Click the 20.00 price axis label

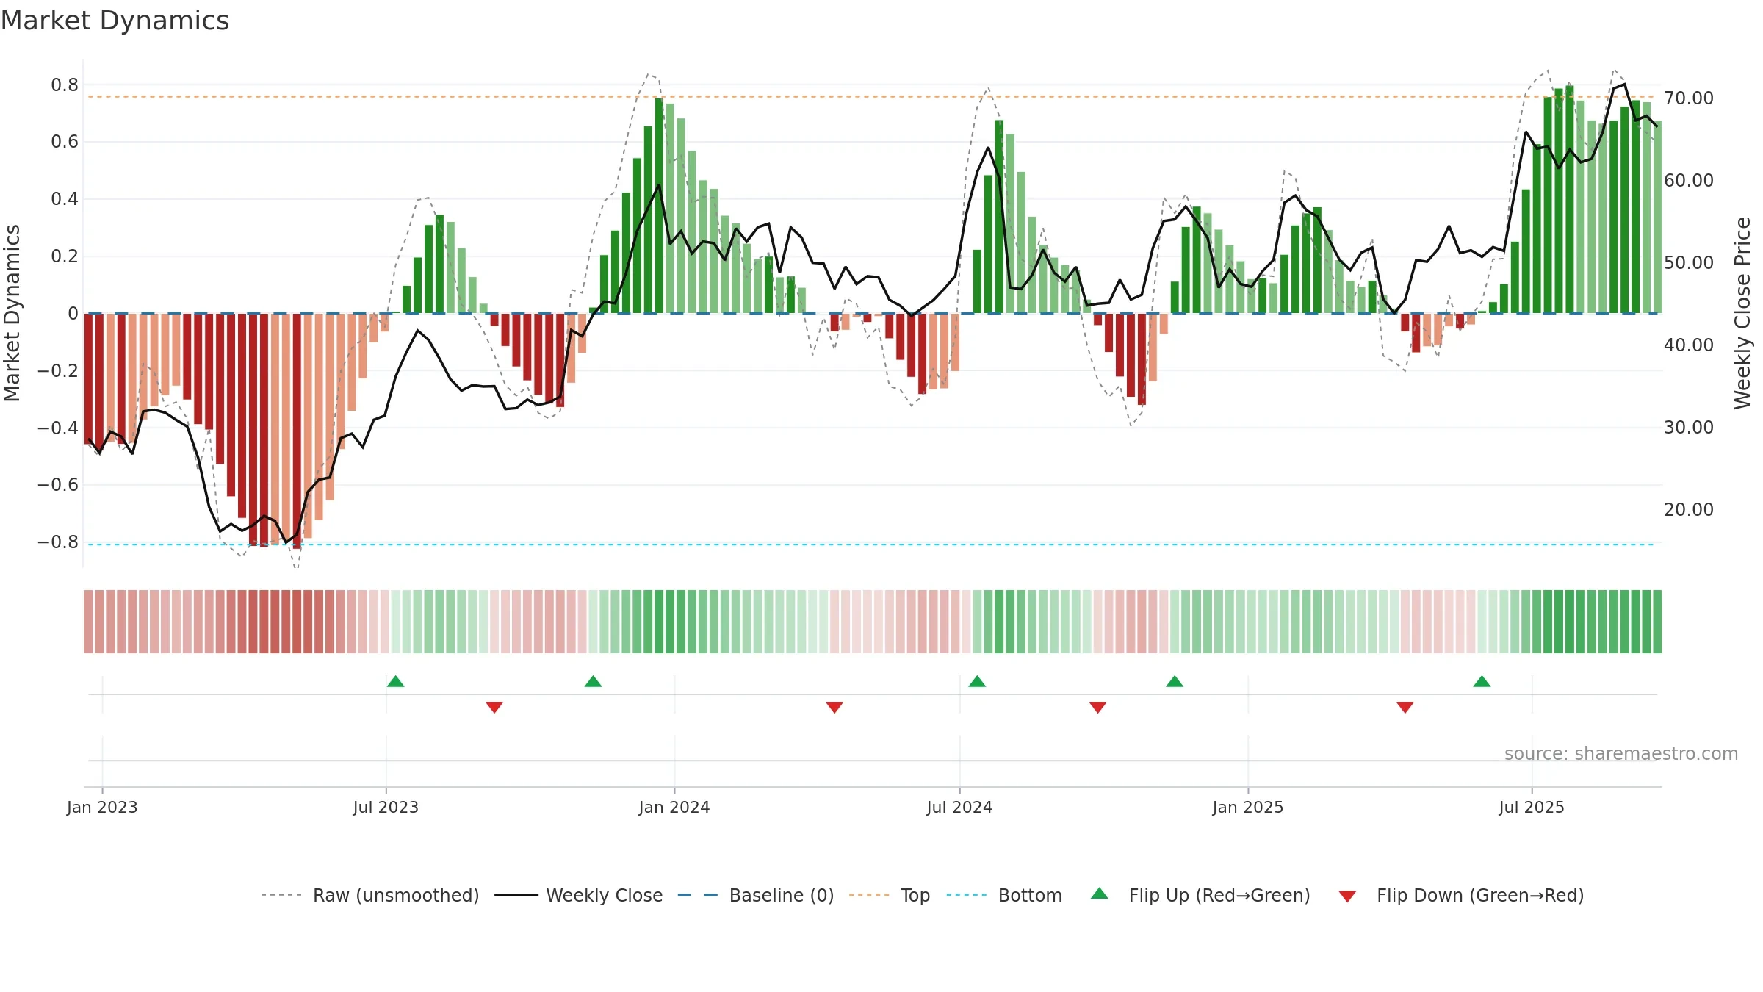coord(1689,509)
